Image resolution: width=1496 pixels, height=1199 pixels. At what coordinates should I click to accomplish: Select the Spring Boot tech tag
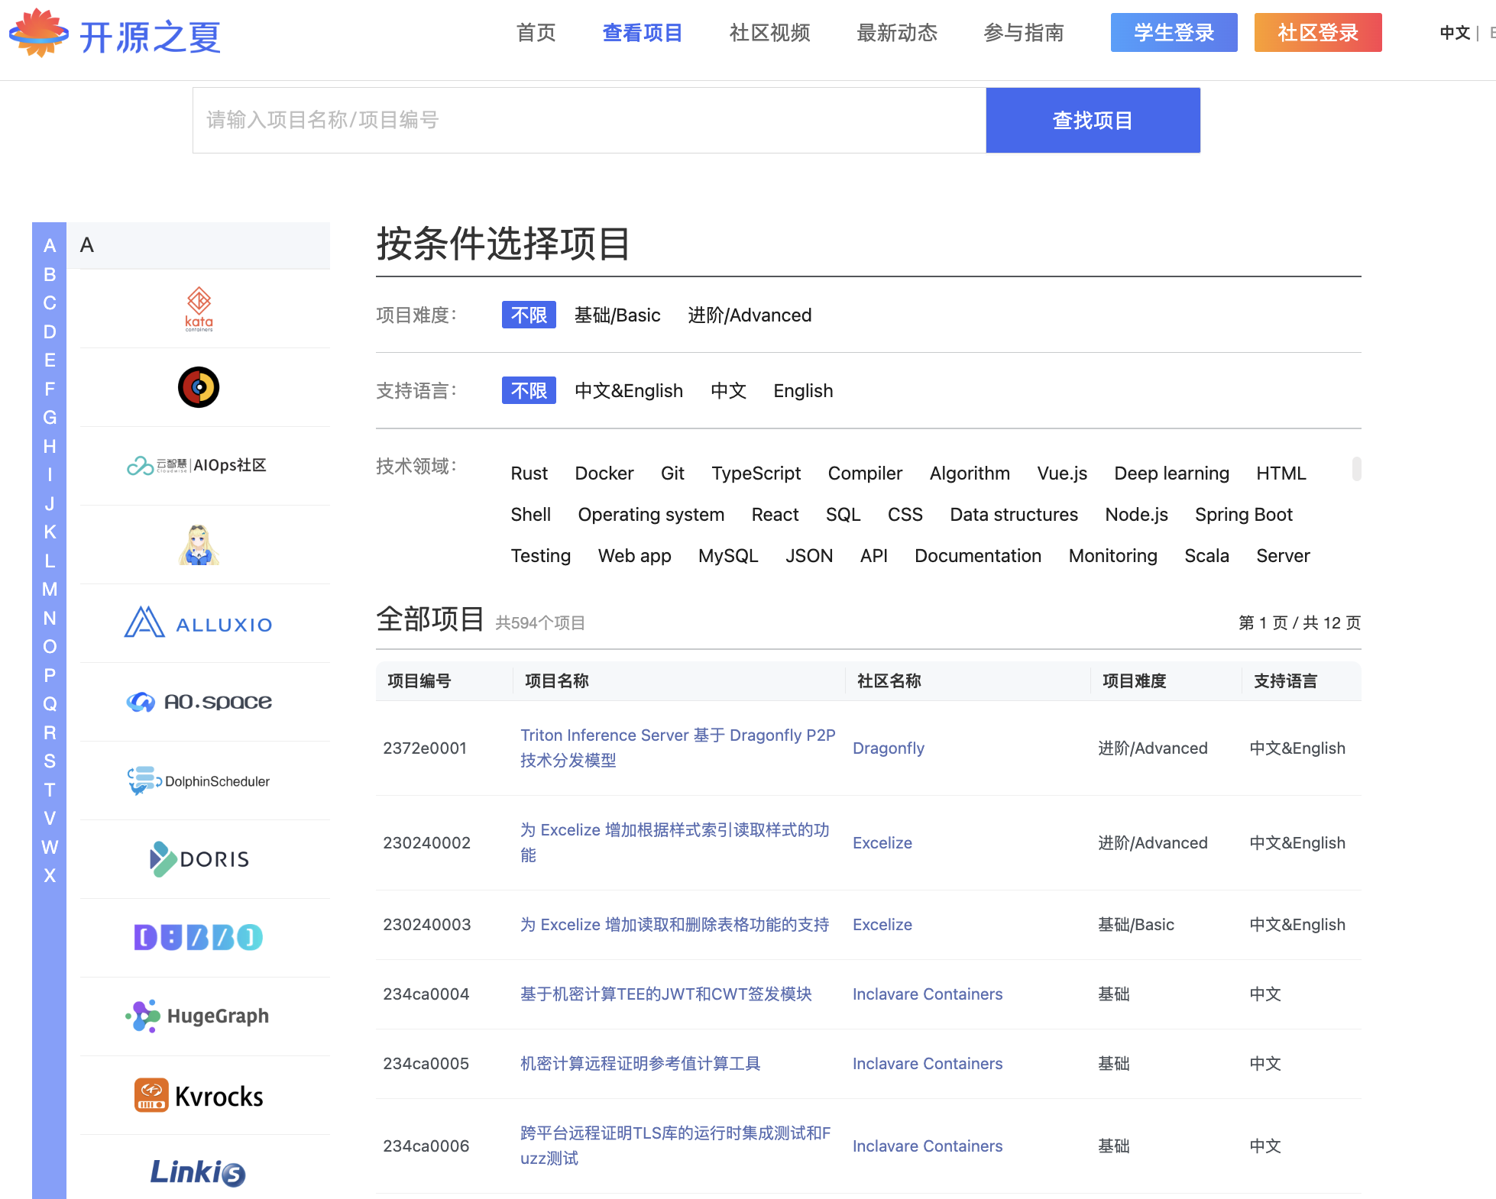tap(1244, 514)
